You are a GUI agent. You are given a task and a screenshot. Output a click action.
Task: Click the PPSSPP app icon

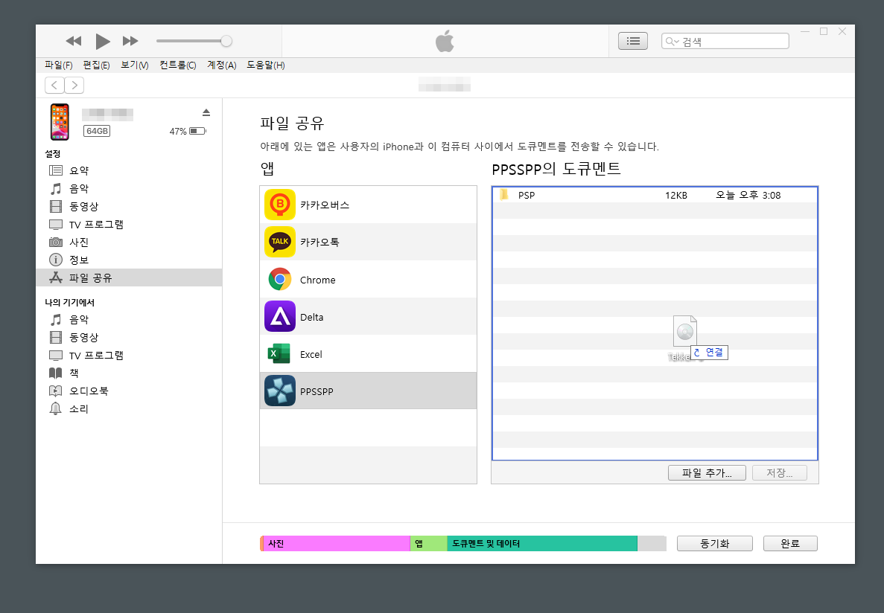(x=280, y=391)
